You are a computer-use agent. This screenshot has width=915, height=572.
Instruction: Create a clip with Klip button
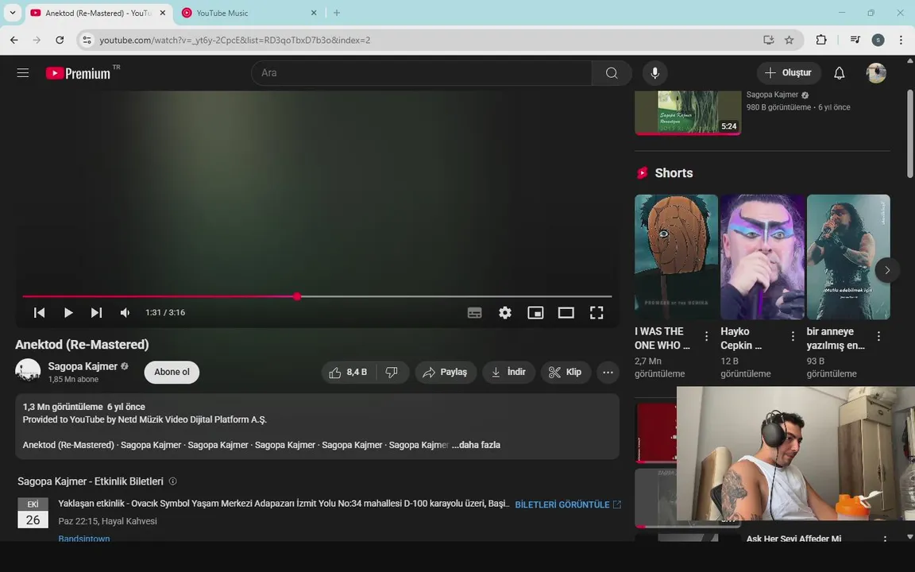tap(566, 372)
